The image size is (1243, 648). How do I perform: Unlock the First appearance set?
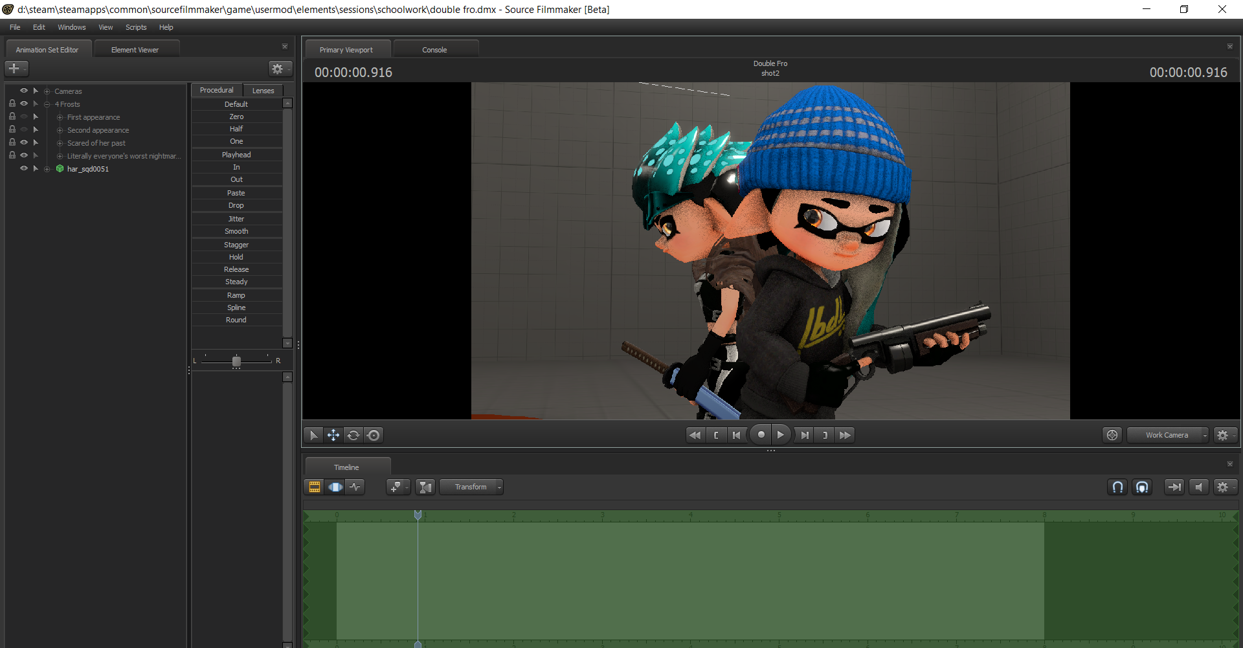[12, 117]
